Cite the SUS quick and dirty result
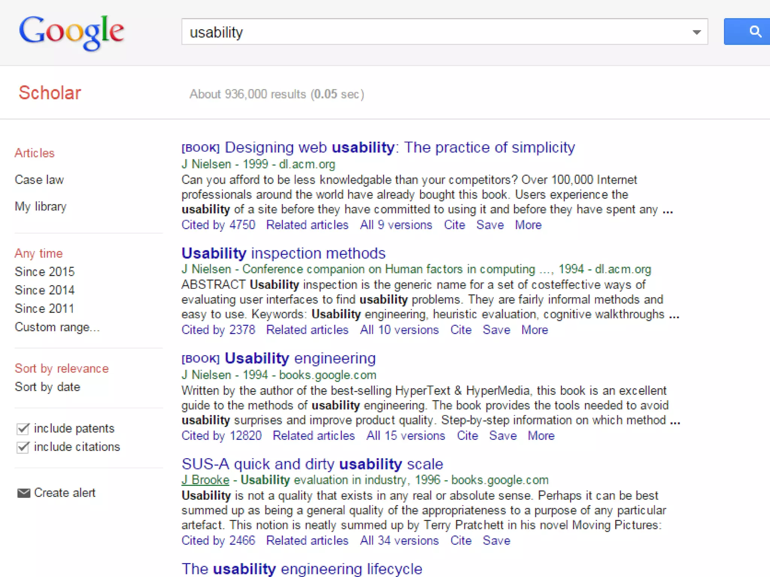The image size is (770, 577). [x=461, y=540]
